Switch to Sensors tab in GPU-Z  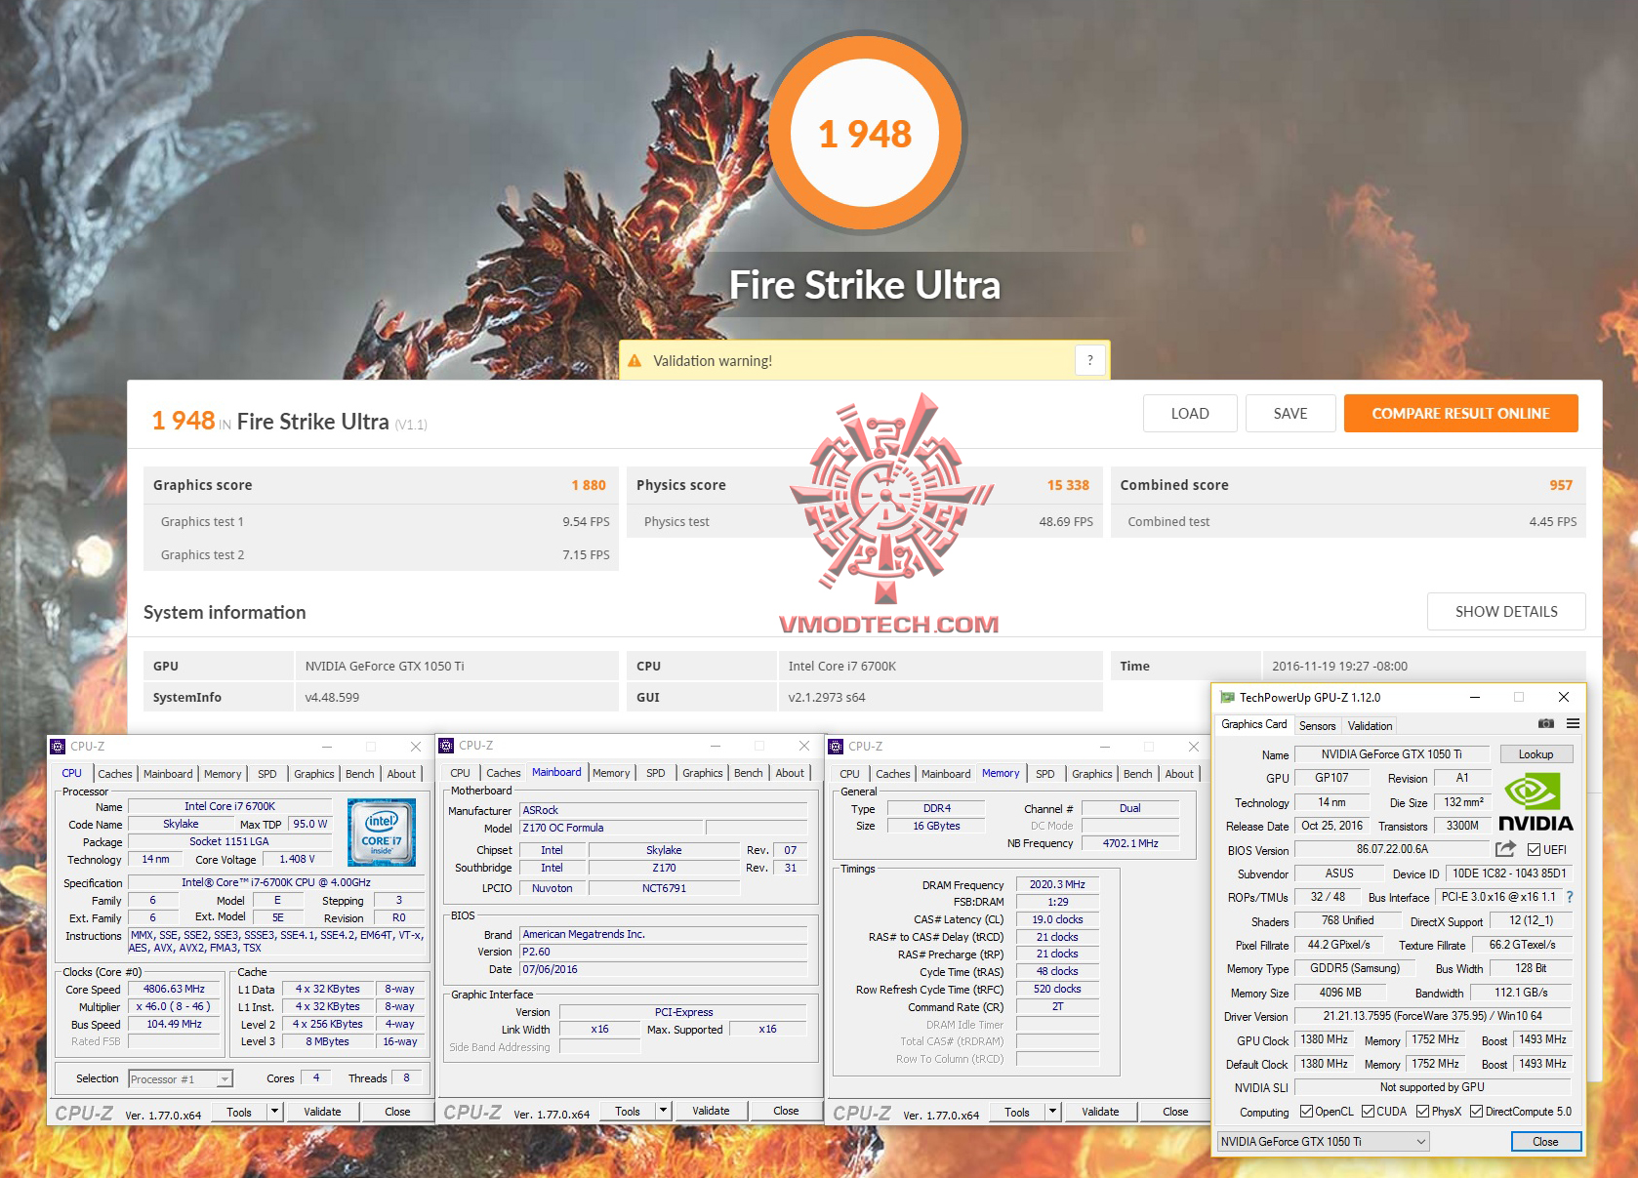1317,726
